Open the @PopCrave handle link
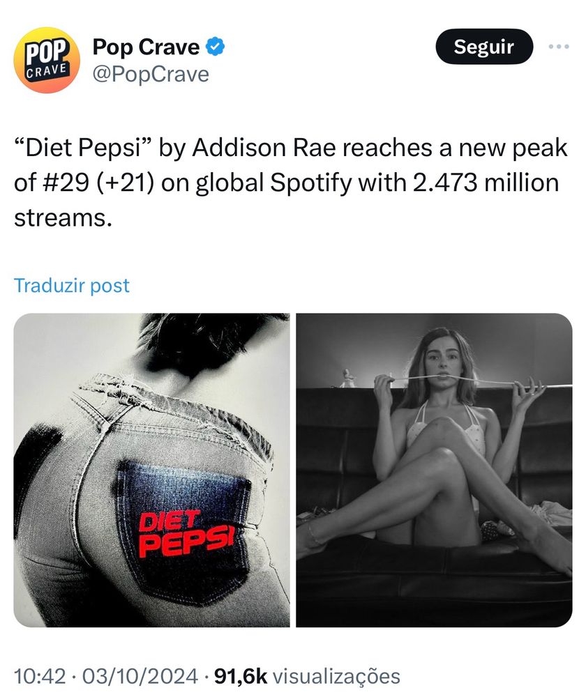 (x=151, y=75)
